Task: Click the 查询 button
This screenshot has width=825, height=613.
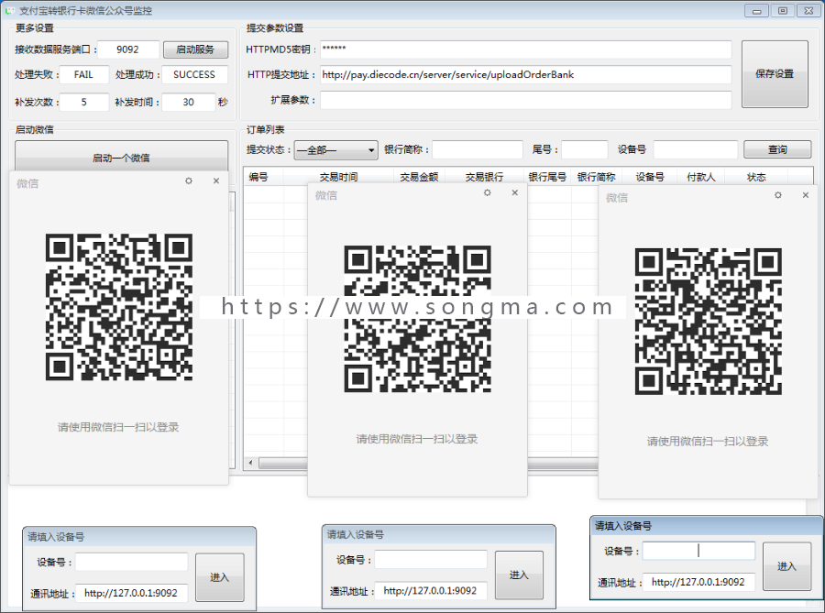Action: (777, 150)
